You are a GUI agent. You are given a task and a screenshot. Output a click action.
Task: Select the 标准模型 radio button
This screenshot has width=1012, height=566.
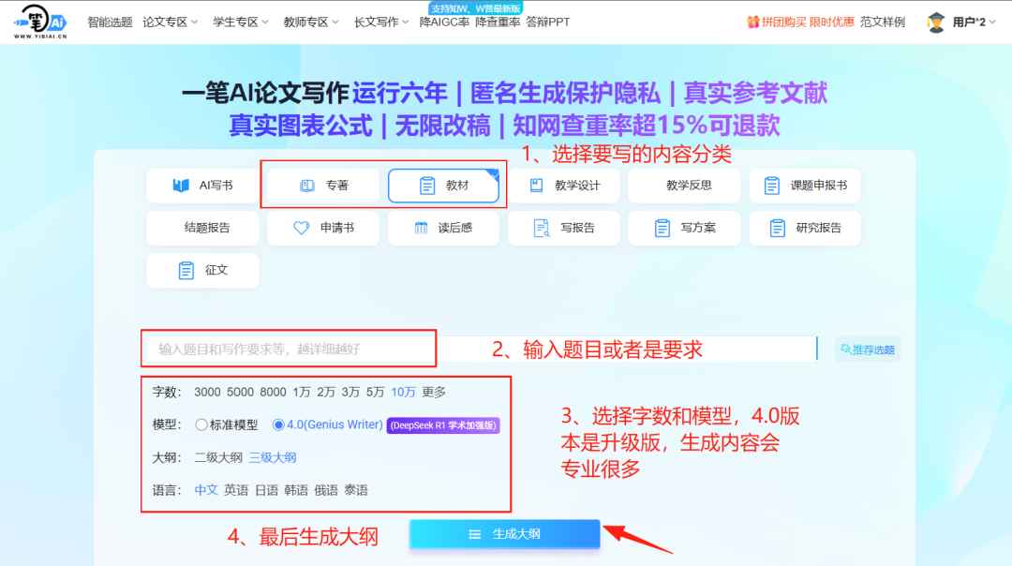tap(201, 424)
